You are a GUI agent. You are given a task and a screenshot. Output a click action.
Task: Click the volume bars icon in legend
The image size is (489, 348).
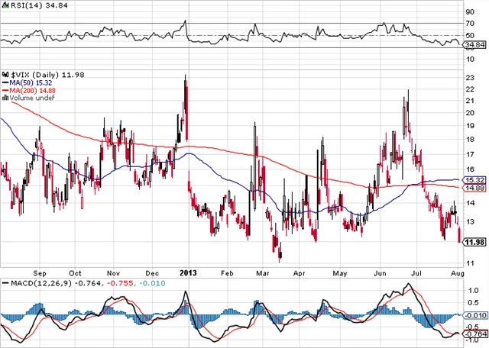pyautogui.click(x=5, y=98)
